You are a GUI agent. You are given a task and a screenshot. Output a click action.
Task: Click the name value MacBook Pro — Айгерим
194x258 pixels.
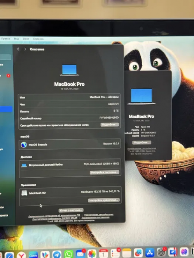pos(104,97)
